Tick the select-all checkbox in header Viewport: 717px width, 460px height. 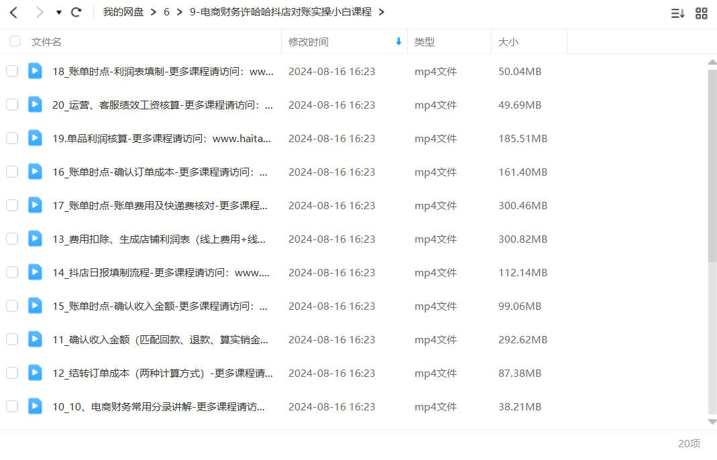tap(15, 42)
